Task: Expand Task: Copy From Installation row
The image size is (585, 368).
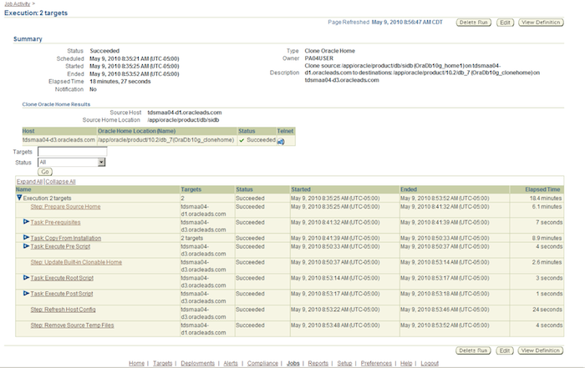Action: [x=26, y=237]
